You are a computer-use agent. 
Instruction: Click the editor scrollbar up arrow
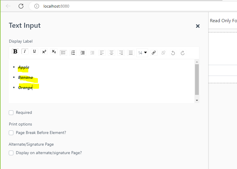click(x=197, y=62)
